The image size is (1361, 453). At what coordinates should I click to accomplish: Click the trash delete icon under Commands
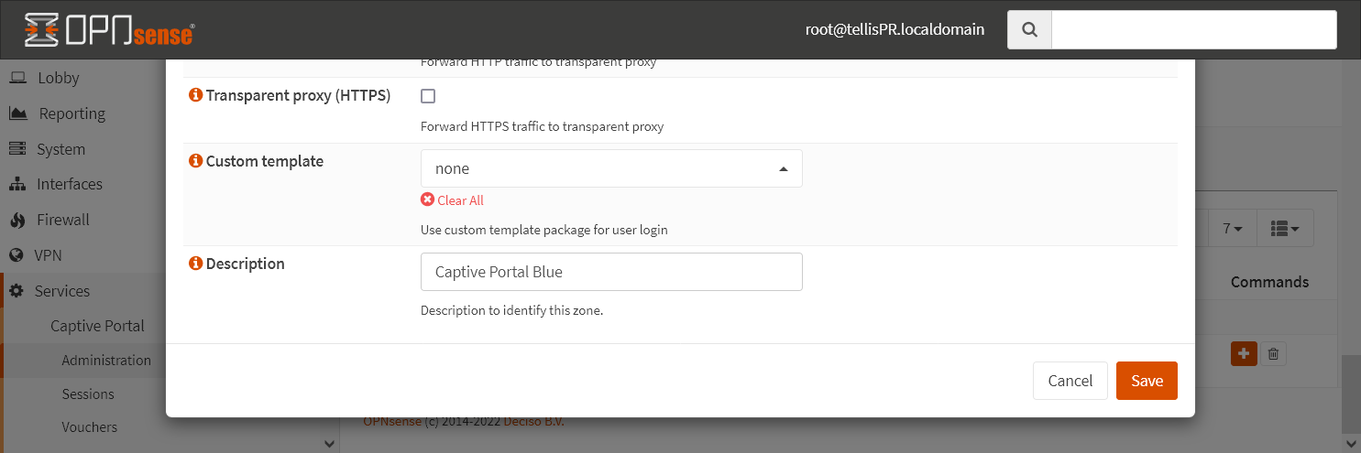[x=1273, y=353]
